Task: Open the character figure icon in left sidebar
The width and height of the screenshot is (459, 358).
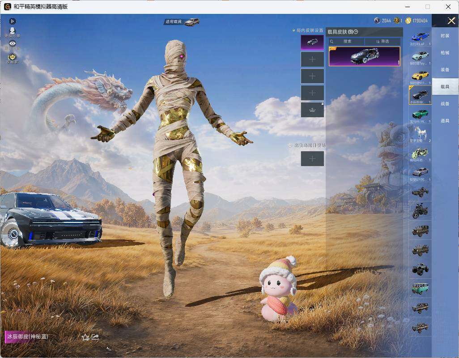Action: click(x=12, y=32)
